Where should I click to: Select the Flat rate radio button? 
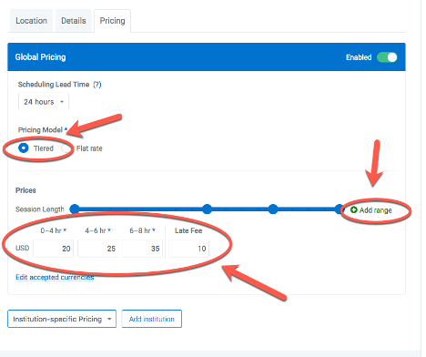point(66,148)
